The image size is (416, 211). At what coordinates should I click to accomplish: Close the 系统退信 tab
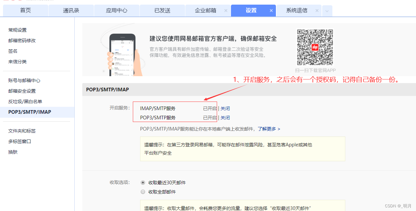[x=317, y=11]
